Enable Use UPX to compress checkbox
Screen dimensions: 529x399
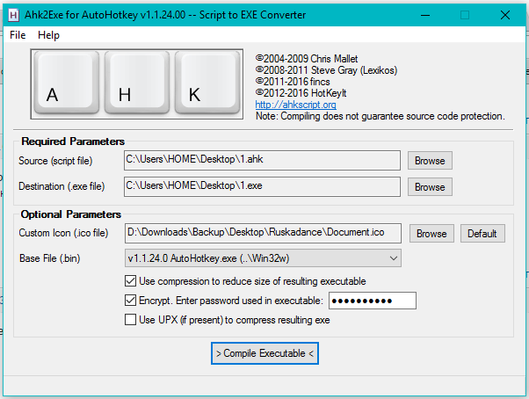click(131, 319)
